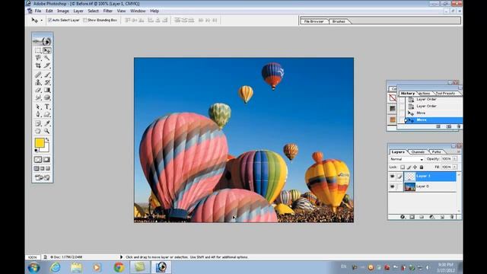This screenshot has width=487, height=274.
Task: Add a layer style from Layers panel bottom
Action: pos(403,217)
